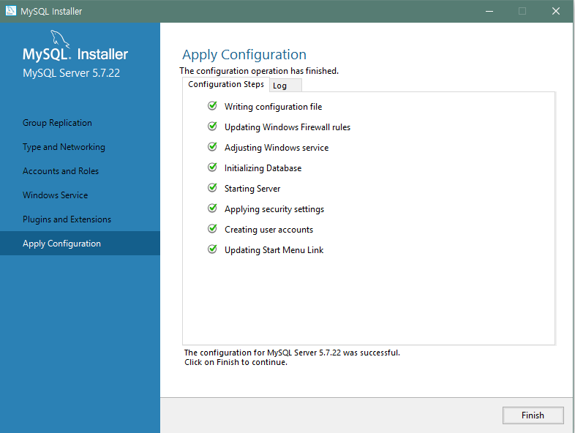
Task: Click checkmark icon beside Writing configuration file
Action: pos(212,106)
